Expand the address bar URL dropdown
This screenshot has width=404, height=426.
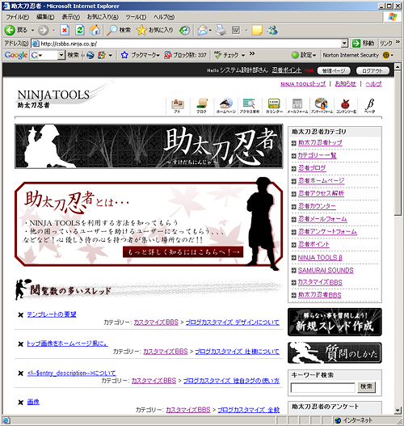click(x=344, y=43)
